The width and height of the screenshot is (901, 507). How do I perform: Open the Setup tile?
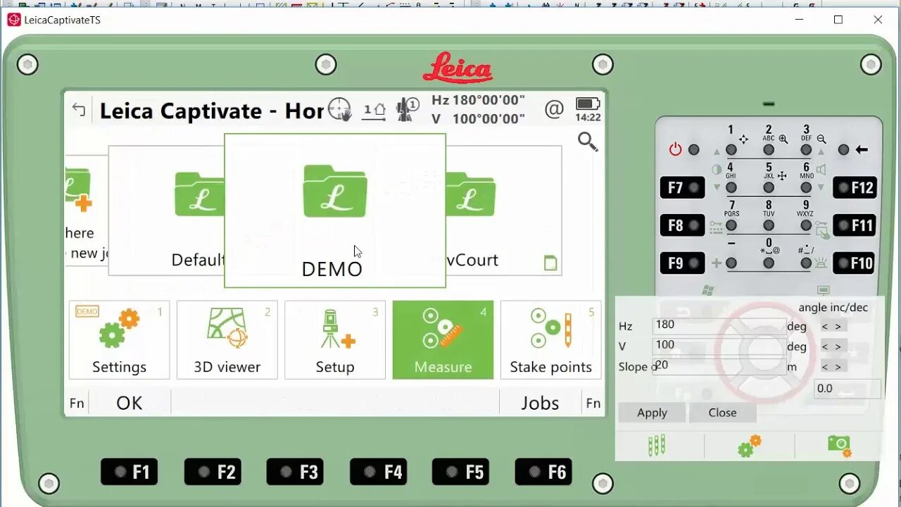pos(335,340)
